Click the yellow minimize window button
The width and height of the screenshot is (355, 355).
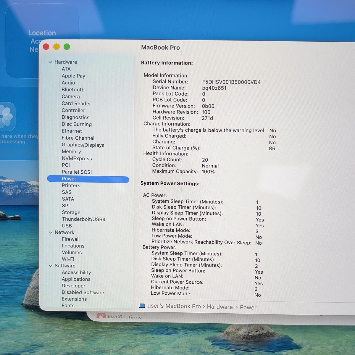[x=57, y=47]
